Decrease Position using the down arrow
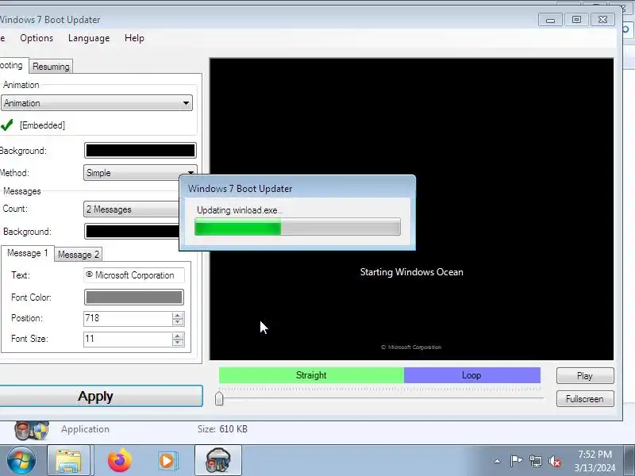This screenshot has width=635, height=476. point(178,322)
